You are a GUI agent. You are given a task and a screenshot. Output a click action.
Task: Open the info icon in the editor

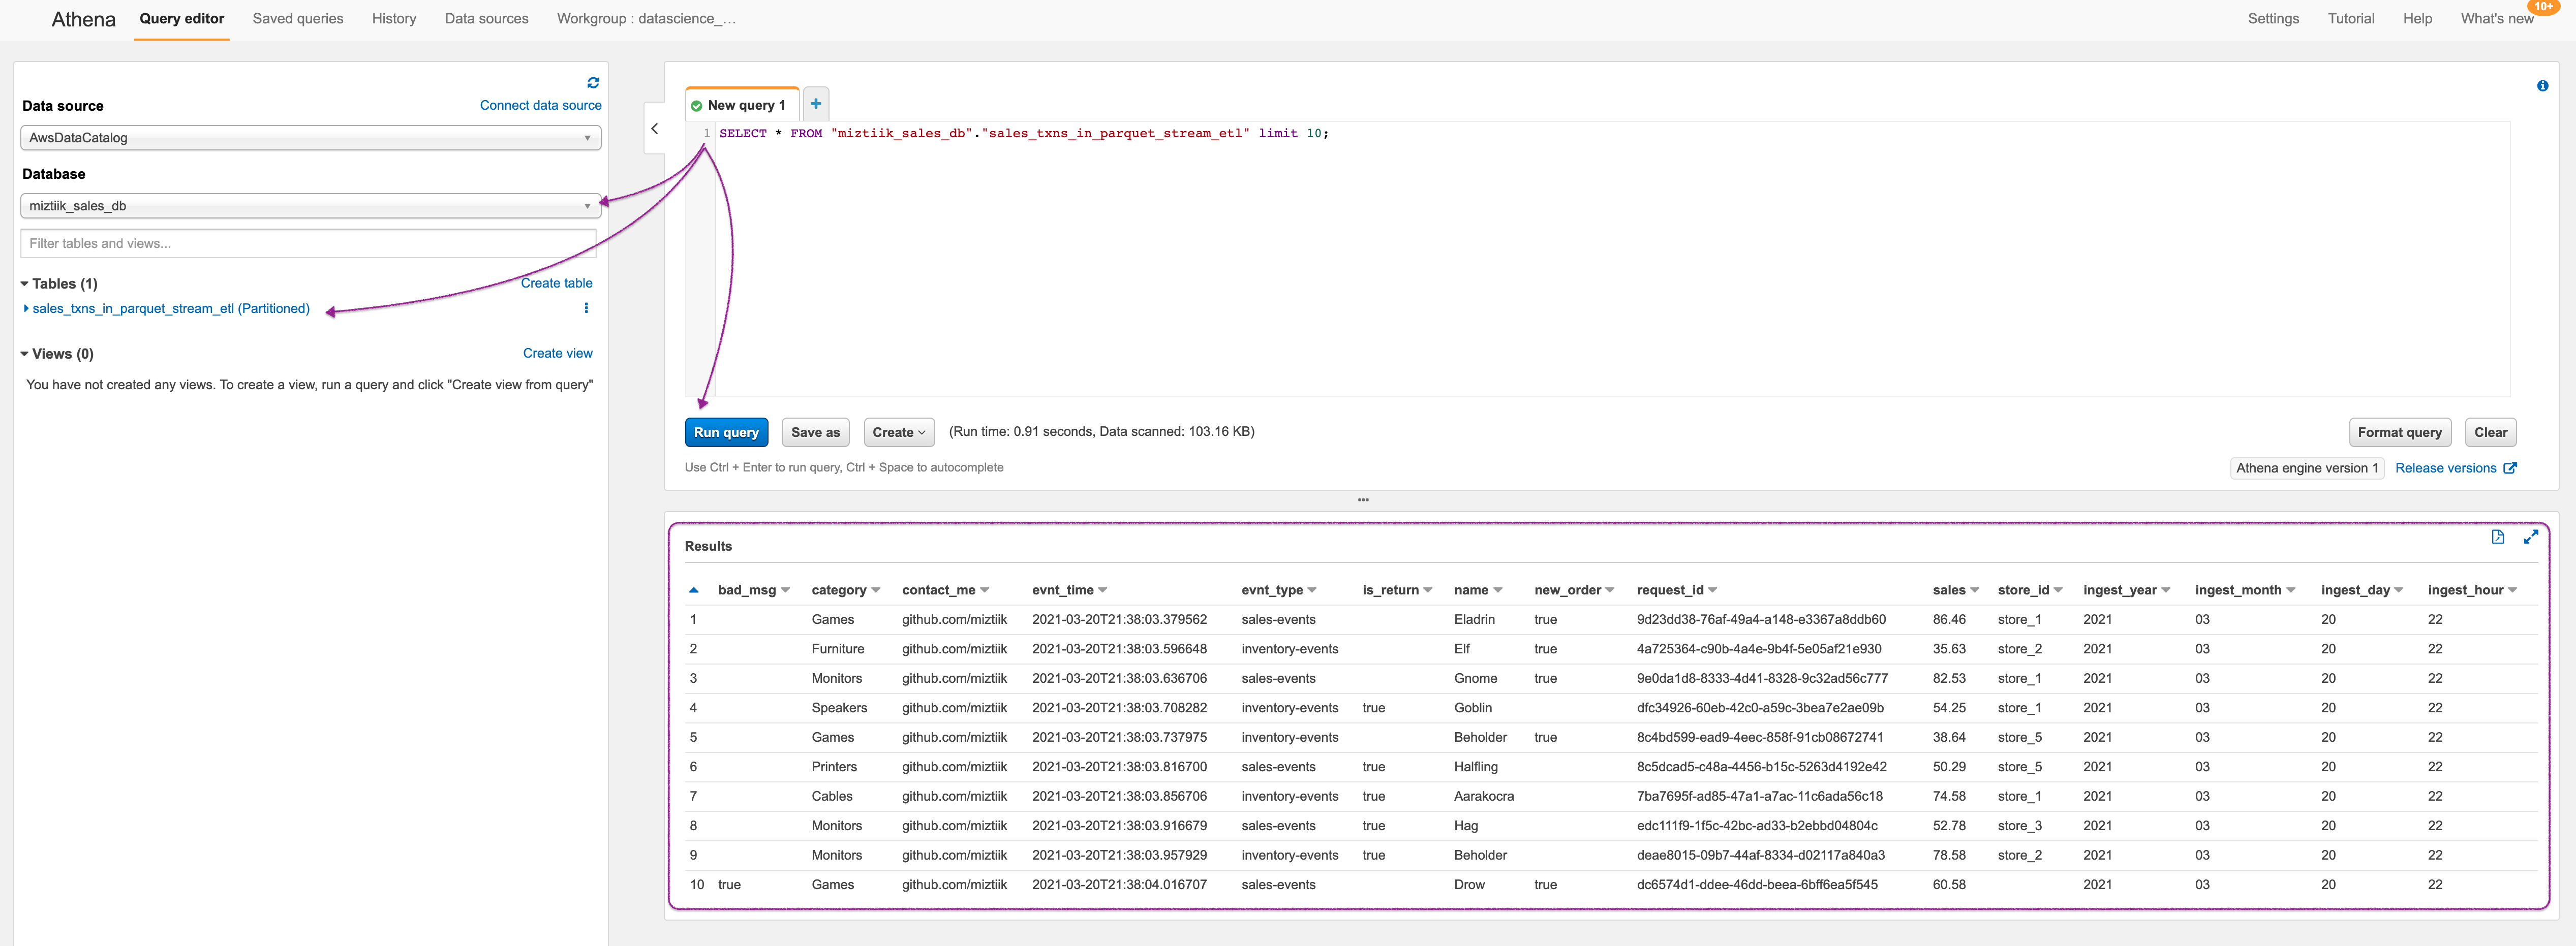point(2542,86)
